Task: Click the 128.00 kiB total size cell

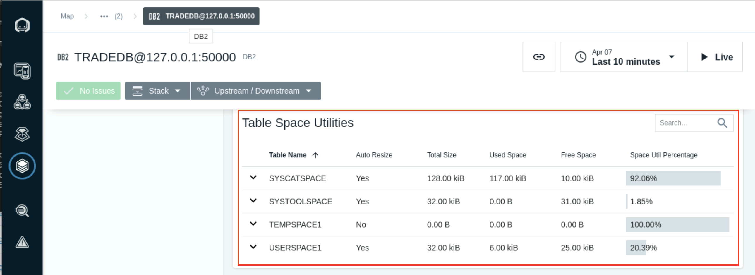Action: [445, 178]
